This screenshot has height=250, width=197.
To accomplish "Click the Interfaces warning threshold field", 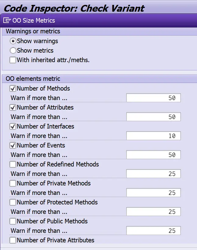I will [x=153, y=136].
